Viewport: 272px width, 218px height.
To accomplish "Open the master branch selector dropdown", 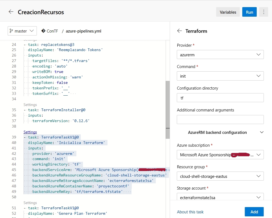I will [x=22, y=31].
